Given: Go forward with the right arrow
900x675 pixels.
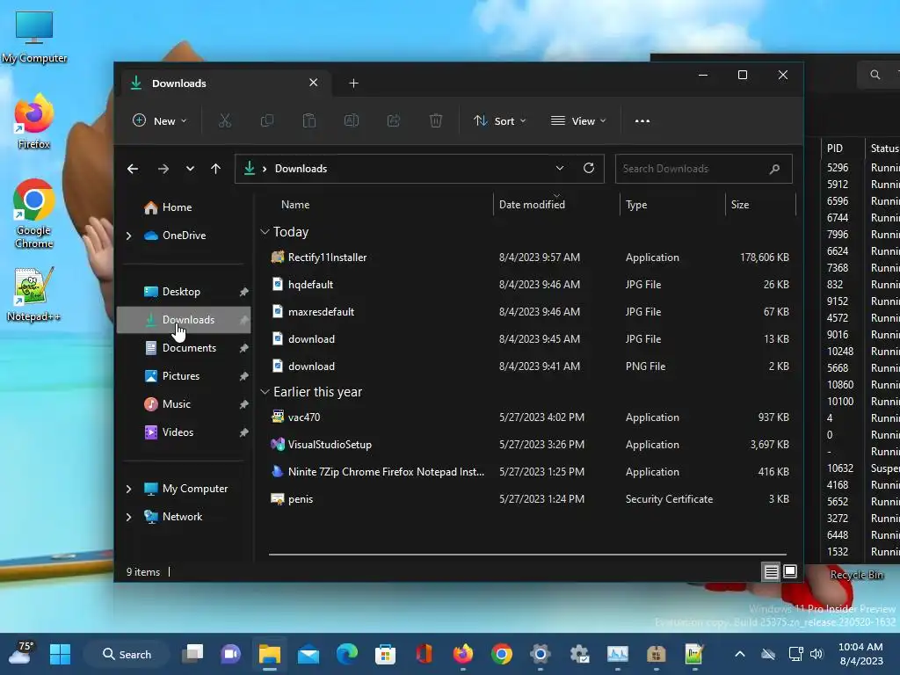Looking at the screenshot, I should click(x=163, y=169).
